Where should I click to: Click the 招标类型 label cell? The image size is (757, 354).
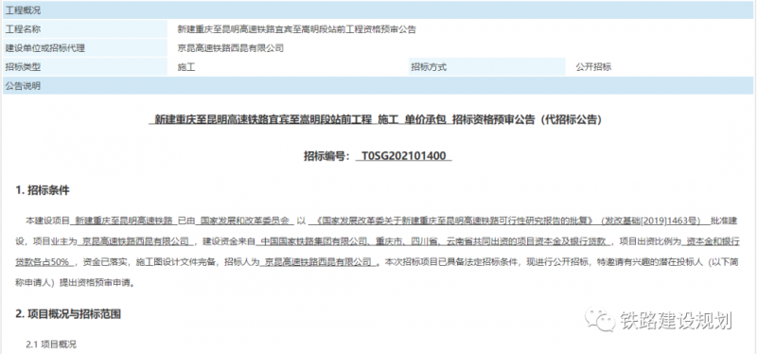point(84,67)
